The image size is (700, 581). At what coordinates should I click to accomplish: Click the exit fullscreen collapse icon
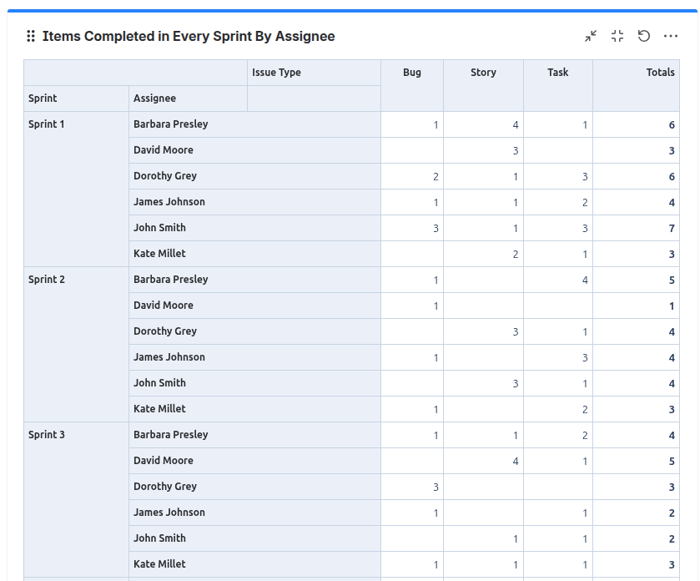(617, 36)
